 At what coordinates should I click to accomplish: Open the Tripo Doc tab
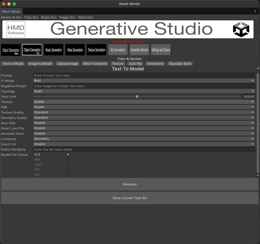[x=31, y=18]
